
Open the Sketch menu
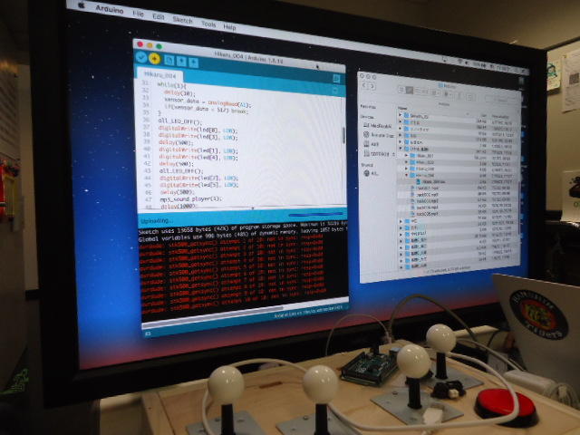coord(182,20)
